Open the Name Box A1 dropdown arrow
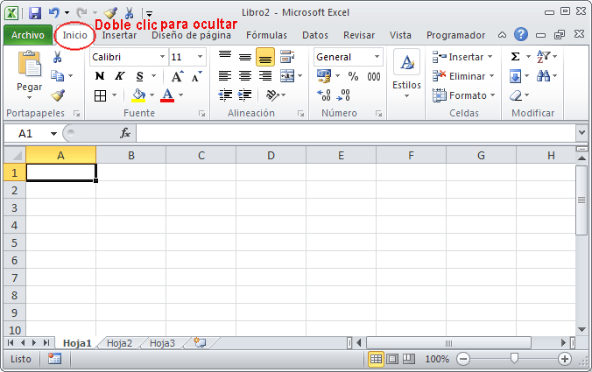592x372 pixels. pyautogui.click(x=53, y=134)
